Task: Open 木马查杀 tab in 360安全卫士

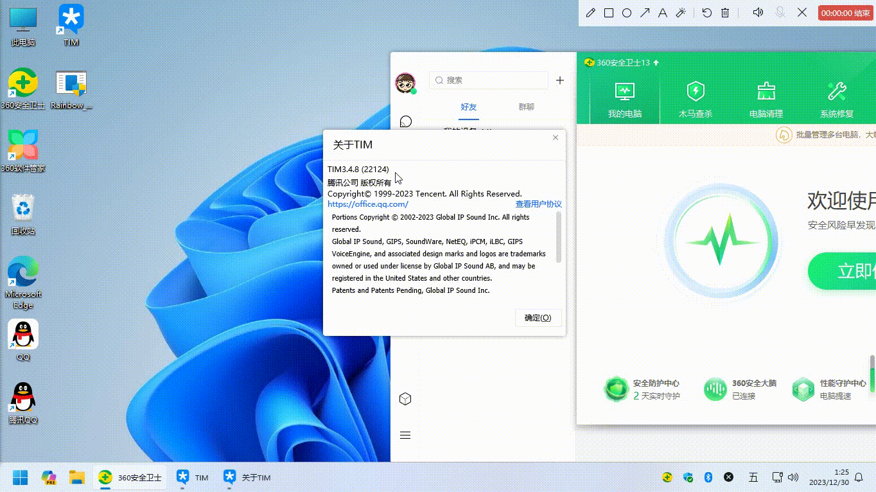Action: pos(696,99)
